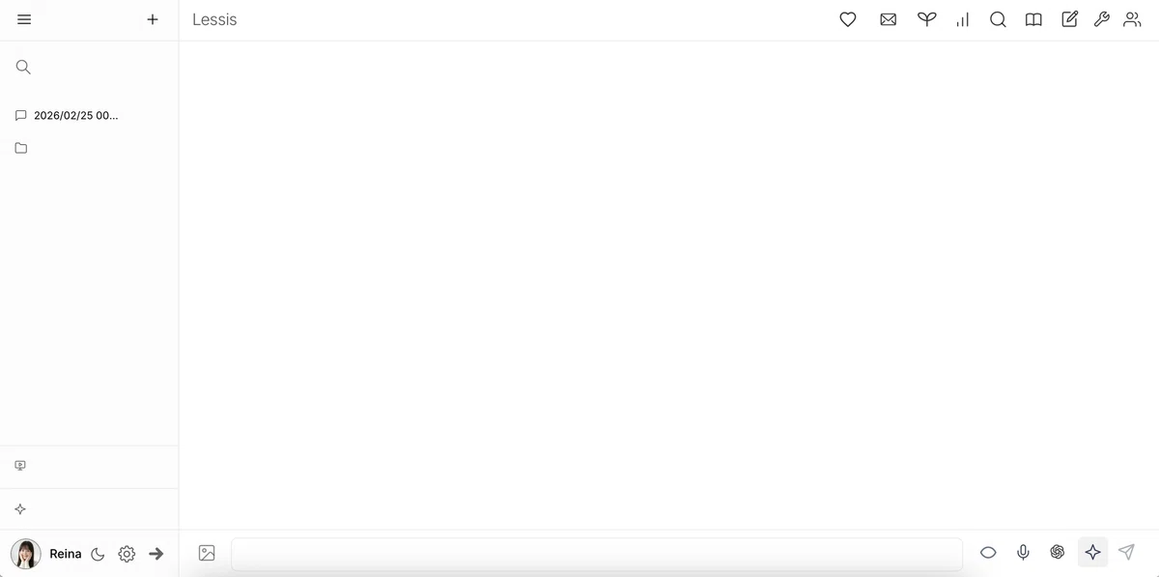Open the users people icon
The width and height of the screenshot is (1159, 577).
pyautogui.click(x=1132, y=19)
